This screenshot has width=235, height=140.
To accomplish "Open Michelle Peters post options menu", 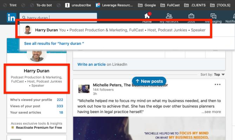I will click(217, 84).
